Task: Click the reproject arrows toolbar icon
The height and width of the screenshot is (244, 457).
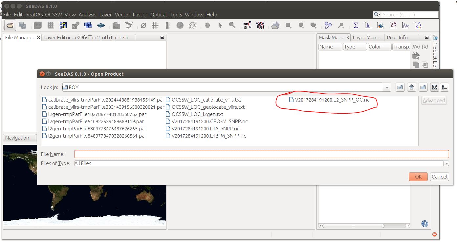Action: [63, 25]
